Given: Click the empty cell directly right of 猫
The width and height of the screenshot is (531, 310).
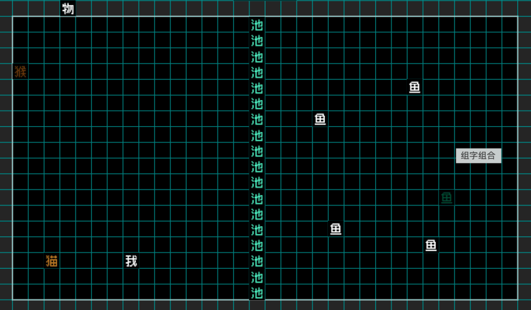Looking at the screenshot, I should click(68, 261).
